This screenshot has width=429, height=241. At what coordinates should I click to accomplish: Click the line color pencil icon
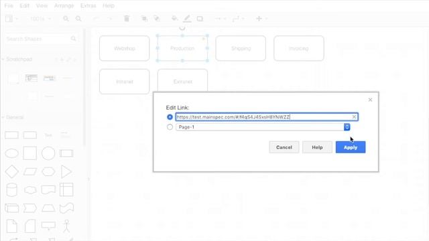coord(187,19)
